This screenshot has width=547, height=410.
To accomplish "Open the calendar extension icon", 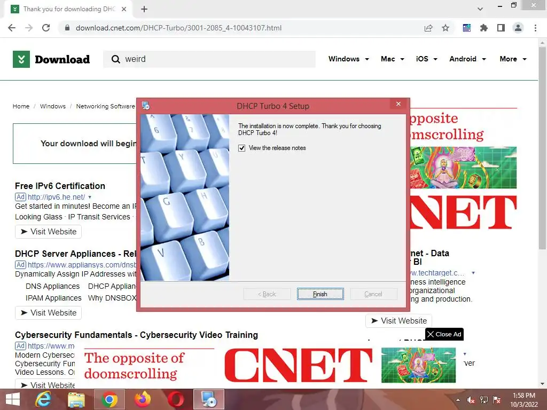I will (x=467, y=28).
